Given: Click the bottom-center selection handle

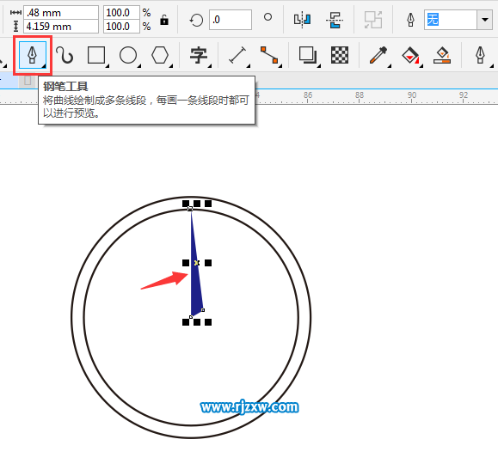Looking at the screenshot, I should (197, 322).
